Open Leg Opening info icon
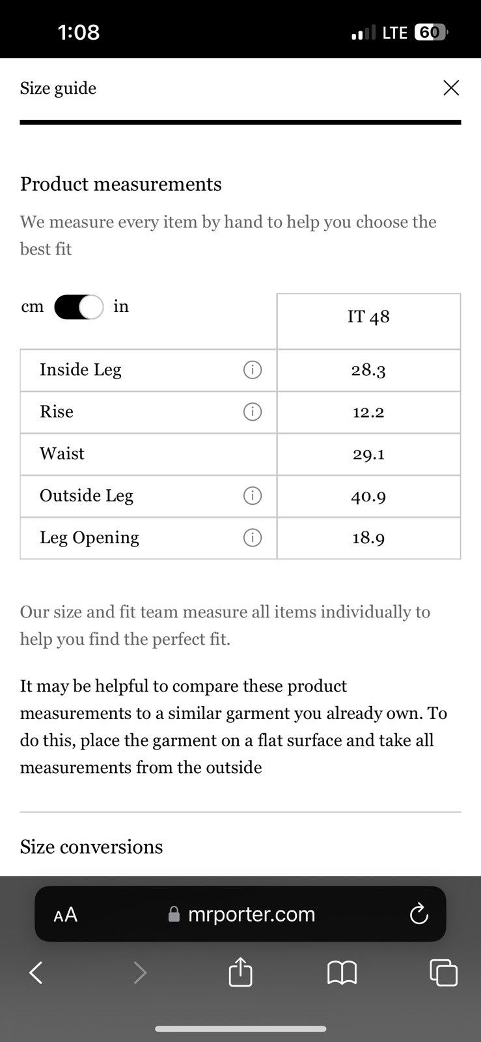 click(253, 537)
